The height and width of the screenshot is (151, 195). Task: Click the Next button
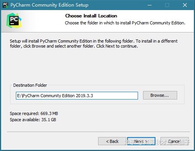point(141,141)
